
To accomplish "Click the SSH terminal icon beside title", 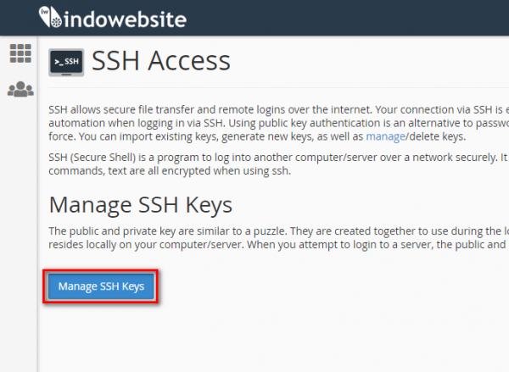I will pyautogui.click(x=65, y=63).
